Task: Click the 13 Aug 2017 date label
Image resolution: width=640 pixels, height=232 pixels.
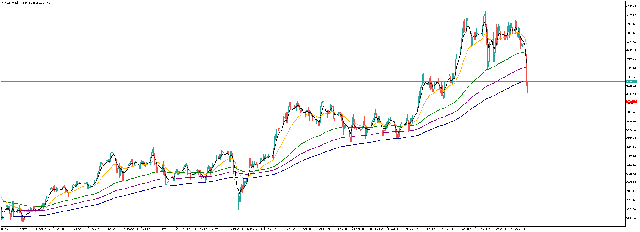Action: [96, 229]
